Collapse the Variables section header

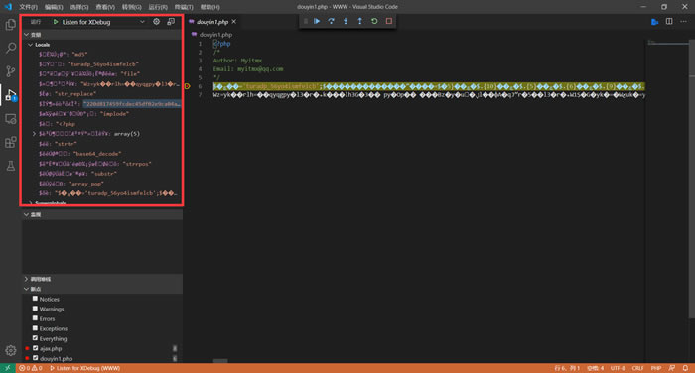click(x=102, y=34)
